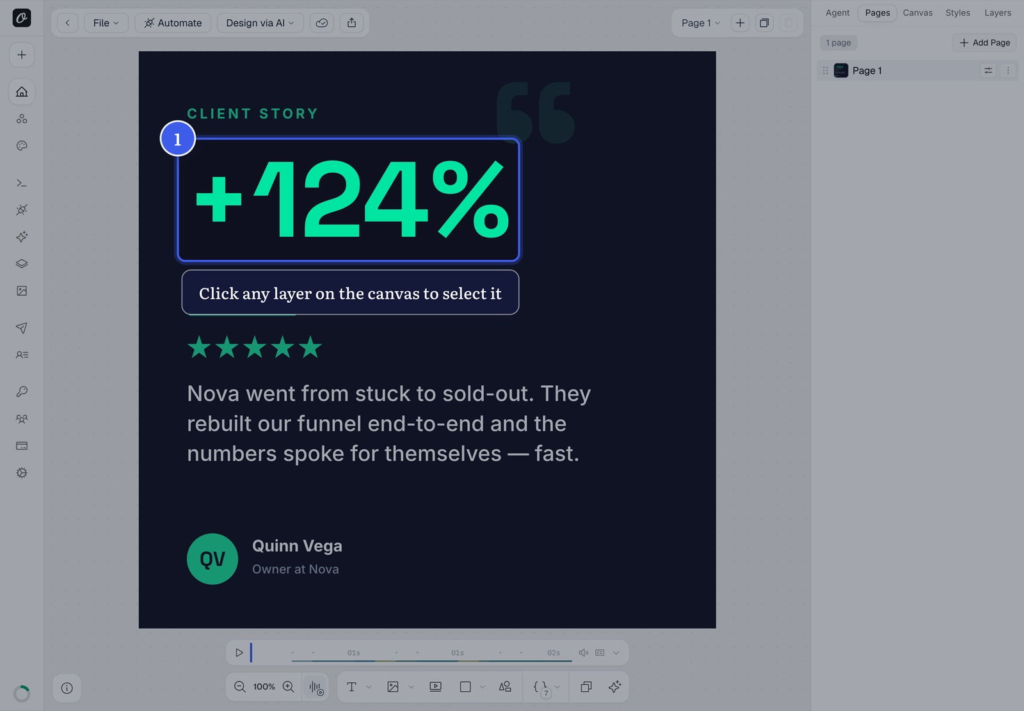Click the app logo in the sidebar
The height and width of the screenshot is (711, 1024).
(x=22, y=18)
